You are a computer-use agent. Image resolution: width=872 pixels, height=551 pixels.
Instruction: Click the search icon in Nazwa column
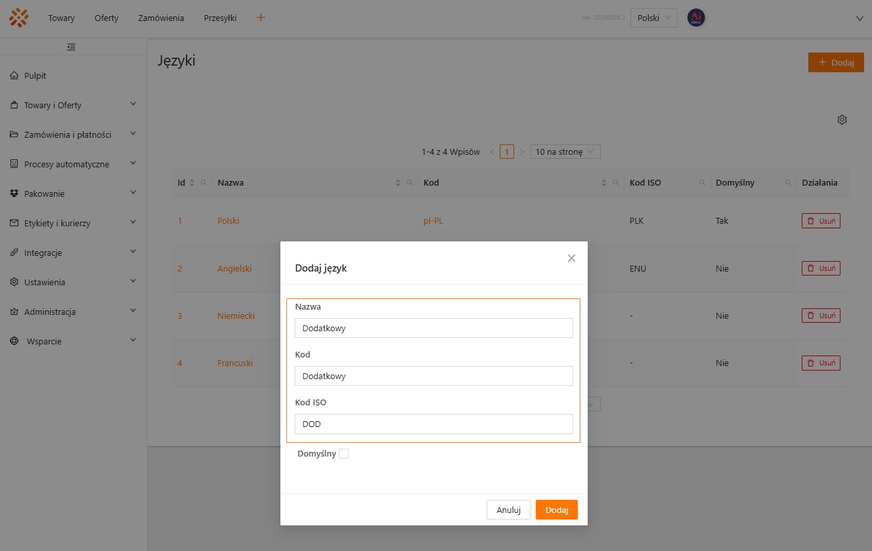[408, 182]
